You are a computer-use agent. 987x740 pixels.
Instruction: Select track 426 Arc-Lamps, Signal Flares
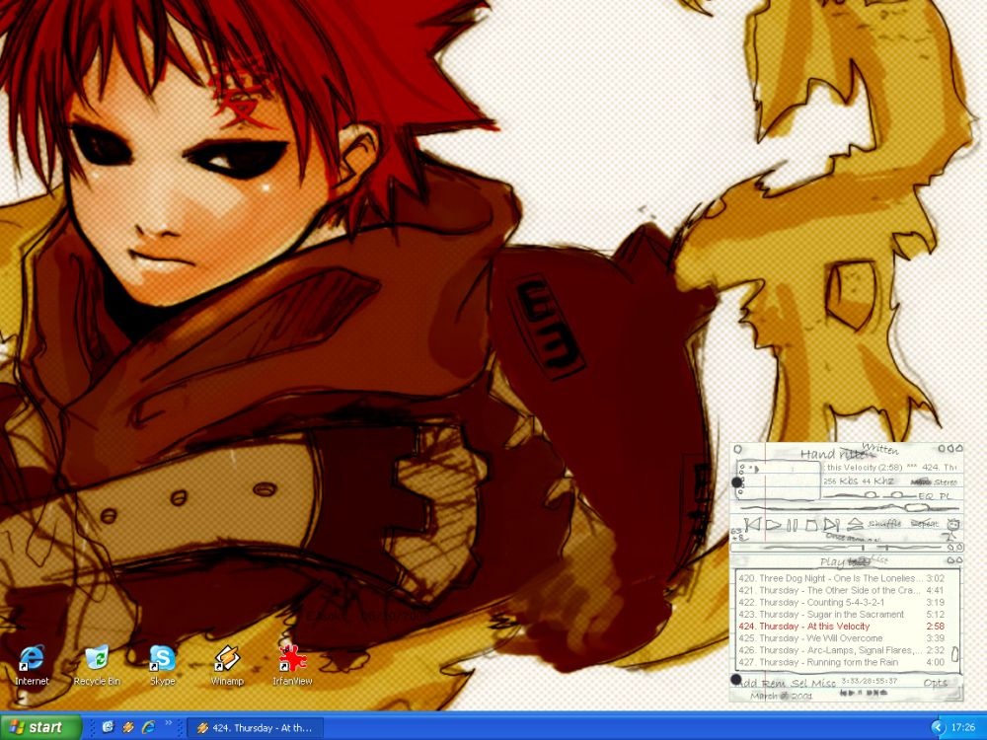[x=842, y=650]
